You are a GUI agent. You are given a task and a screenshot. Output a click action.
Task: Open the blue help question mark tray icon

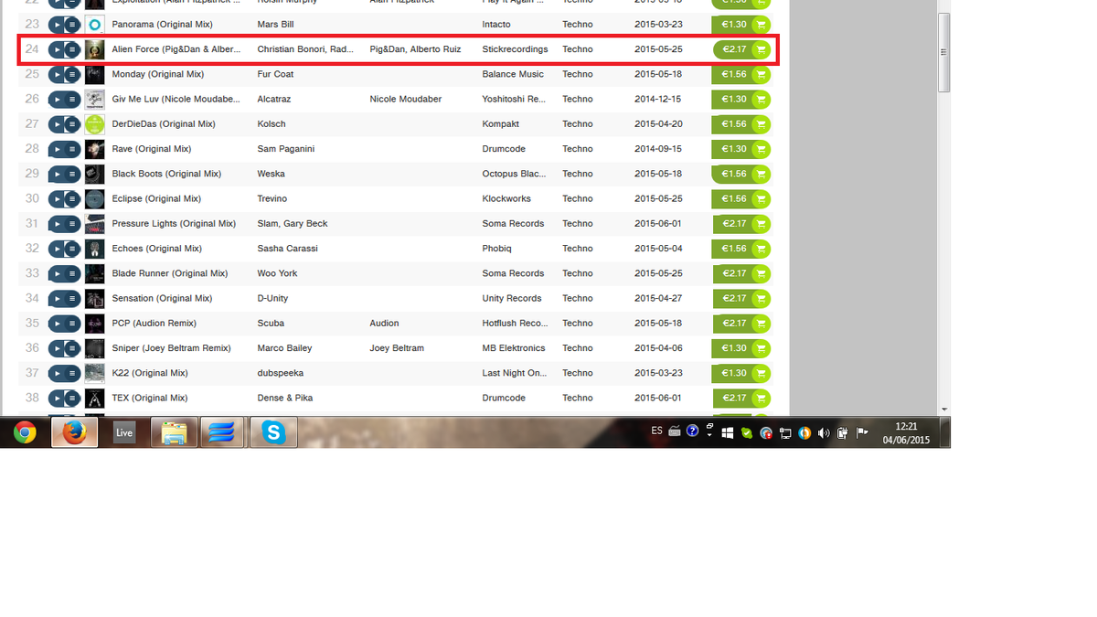(693, 431)
